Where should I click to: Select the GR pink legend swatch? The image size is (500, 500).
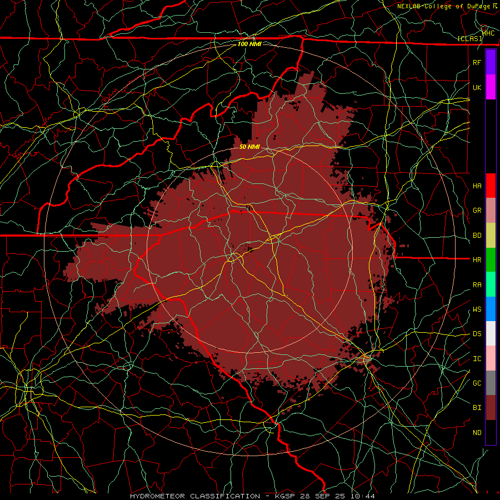491,211
